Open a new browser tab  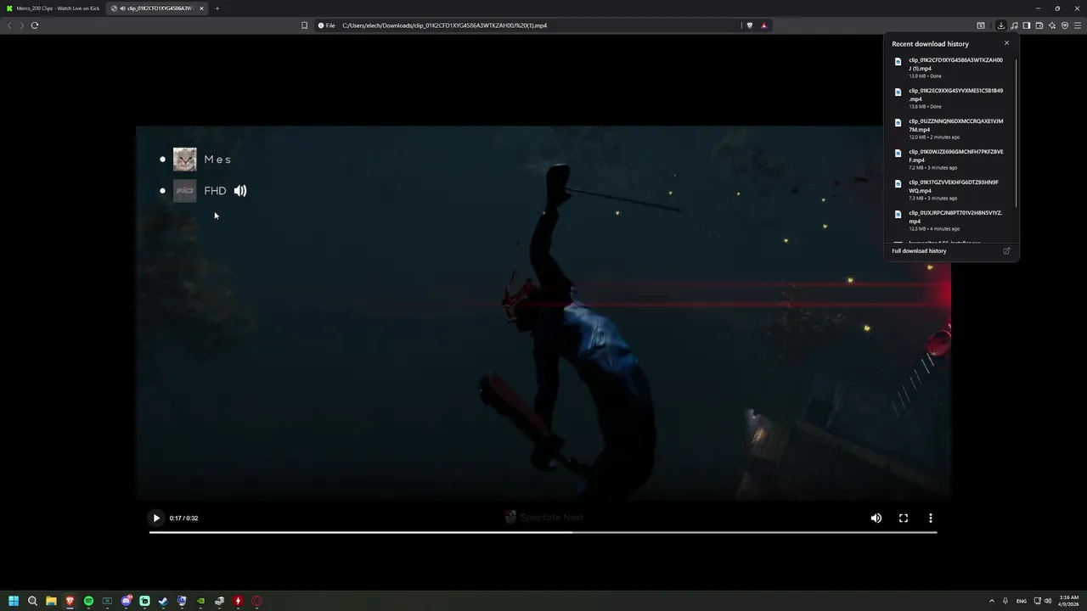[217, 8]
